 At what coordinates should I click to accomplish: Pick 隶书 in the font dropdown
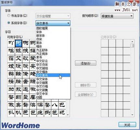tap(53, 57)
